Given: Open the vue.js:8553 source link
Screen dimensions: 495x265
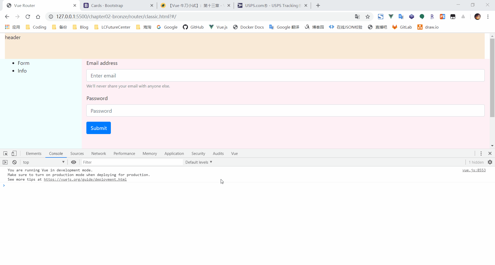Looking at the screenshot, I should 474,170.
